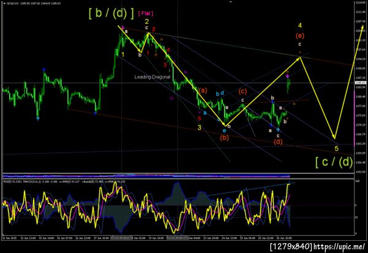Click the yellow wave "1" label
Viewport: 368px width, 253px height.
tap(123, 55)
